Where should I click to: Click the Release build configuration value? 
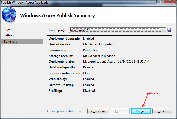[88, 67]
